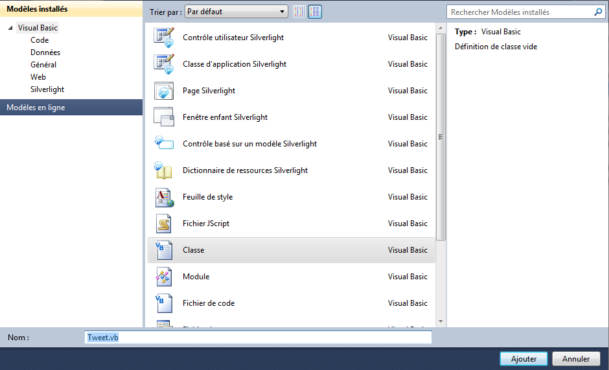Switch to small icons view
This screenshot has height=370, width=609.
click(299, 12)
